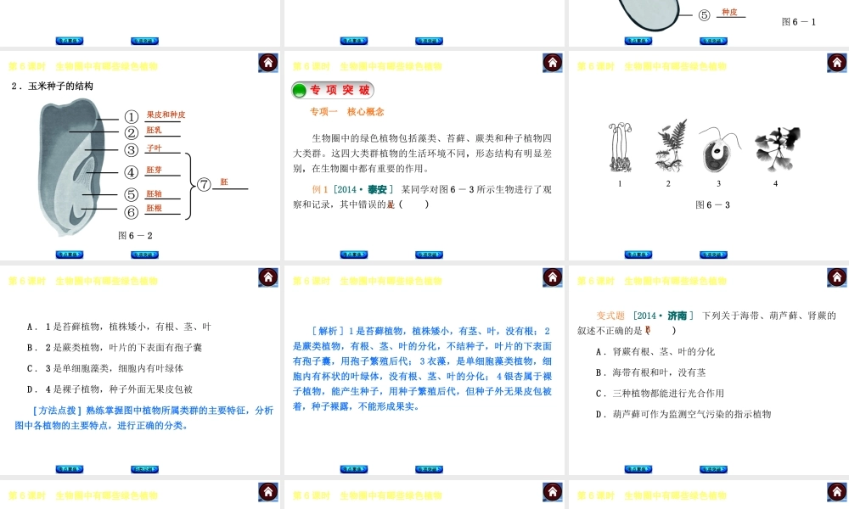Click the green 专项突破 badge heading
Screen dimensions: 849x509
coord(333,90)
